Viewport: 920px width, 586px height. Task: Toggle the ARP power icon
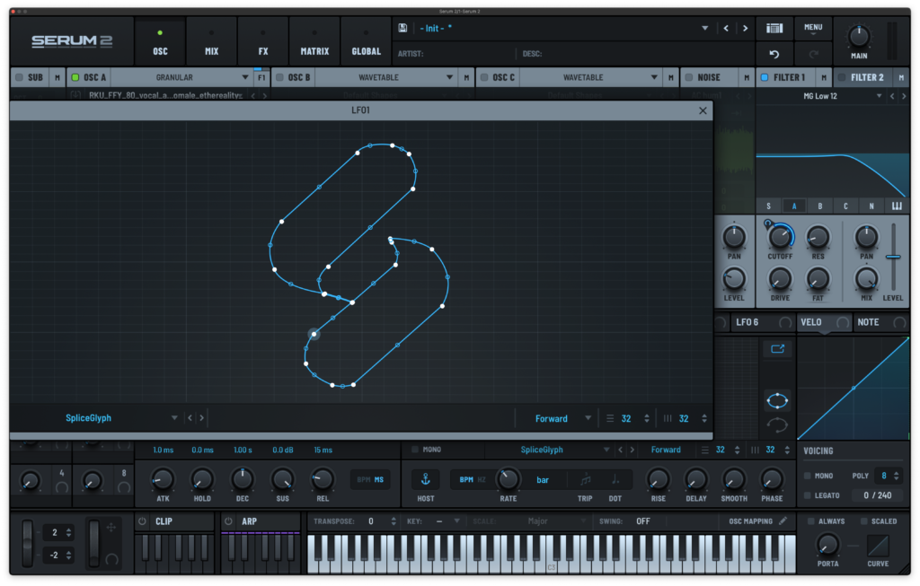point(228,521)
